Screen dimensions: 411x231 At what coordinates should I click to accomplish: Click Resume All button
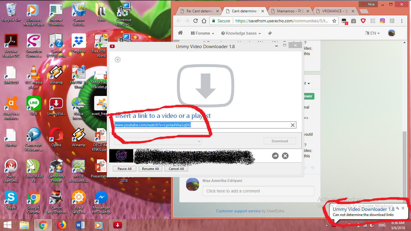150,169
